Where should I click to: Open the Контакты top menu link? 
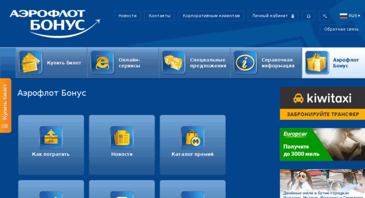click(159, 16)
